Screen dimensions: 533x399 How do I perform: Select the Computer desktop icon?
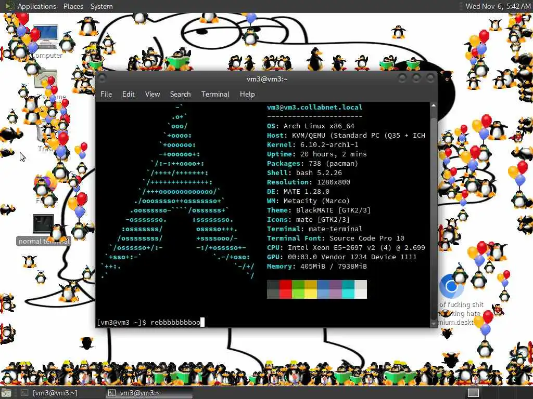pyautogui.click(x=47, y=42)
